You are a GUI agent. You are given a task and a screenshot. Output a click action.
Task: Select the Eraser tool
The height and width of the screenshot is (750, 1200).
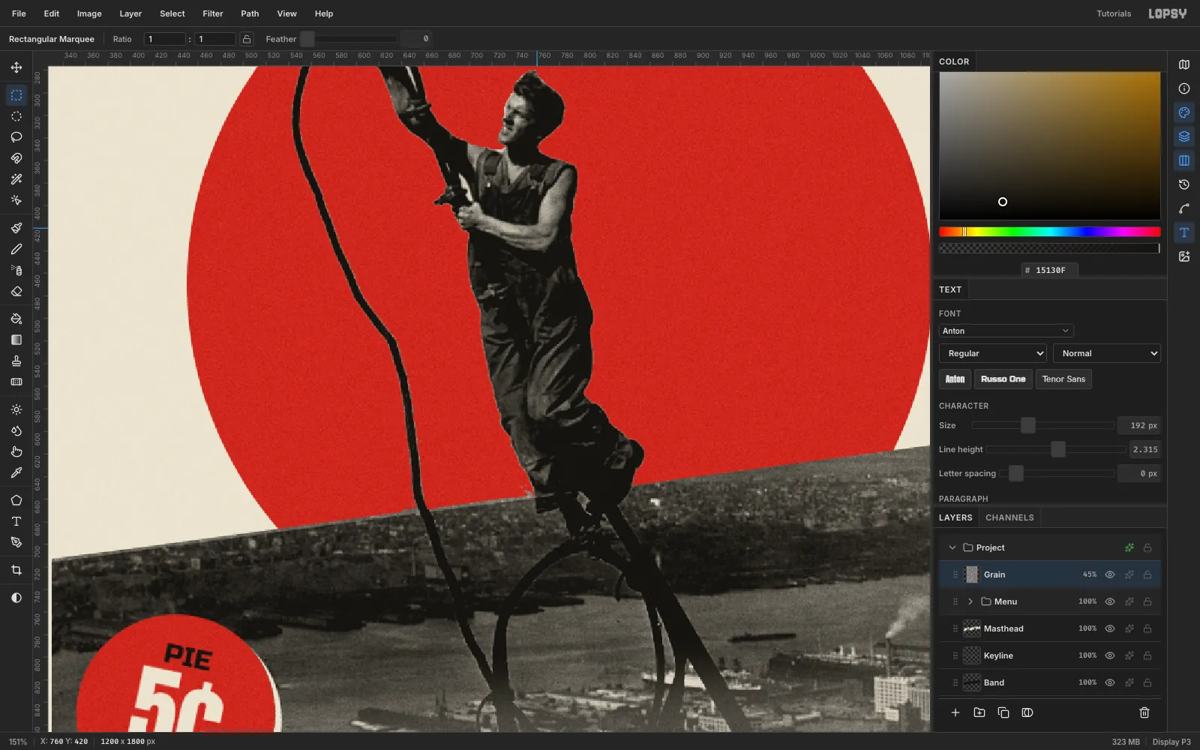[16, 291]
